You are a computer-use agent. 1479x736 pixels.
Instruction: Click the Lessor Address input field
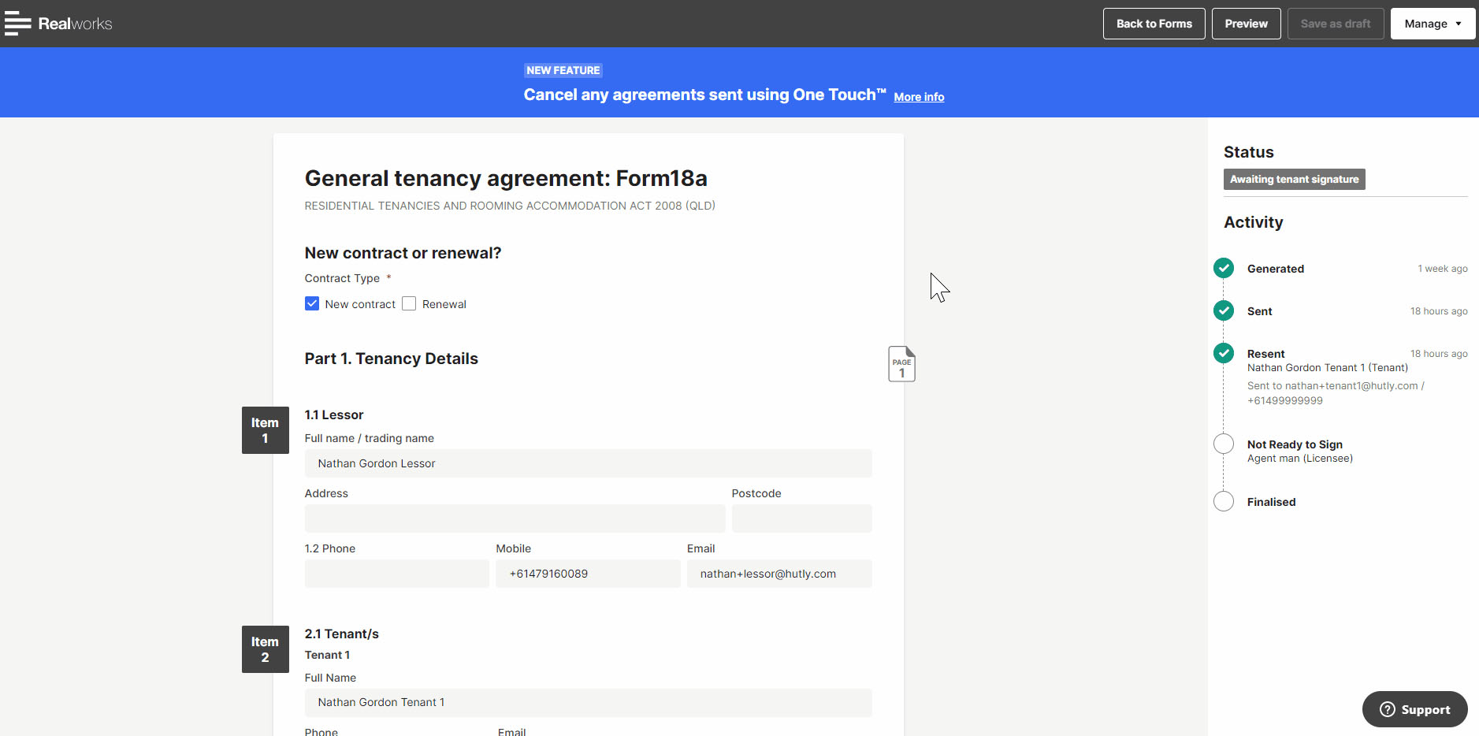515,519
